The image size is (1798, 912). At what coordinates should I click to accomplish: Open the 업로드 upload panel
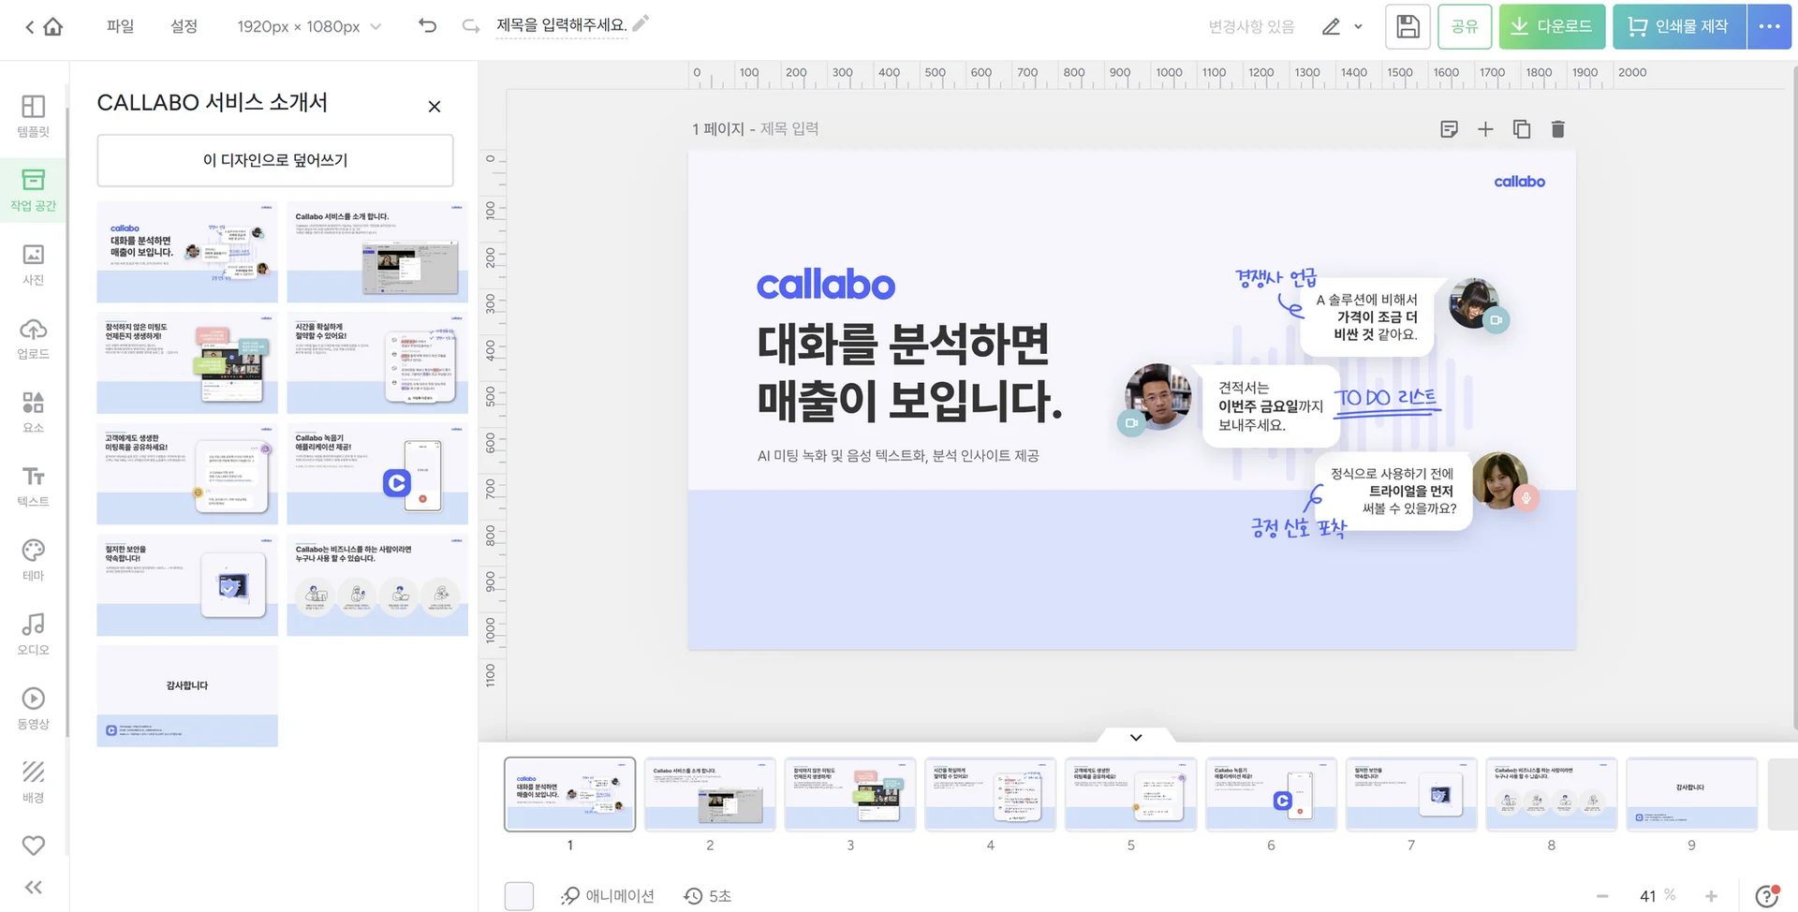33,338
